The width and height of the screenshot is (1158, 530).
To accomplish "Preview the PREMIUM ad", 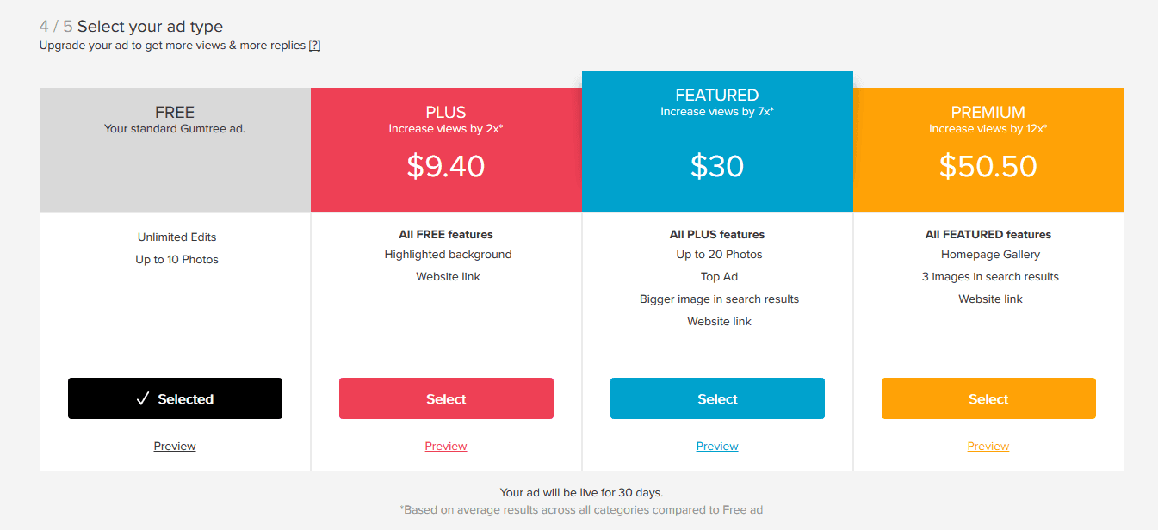I will tap(988, 447).
